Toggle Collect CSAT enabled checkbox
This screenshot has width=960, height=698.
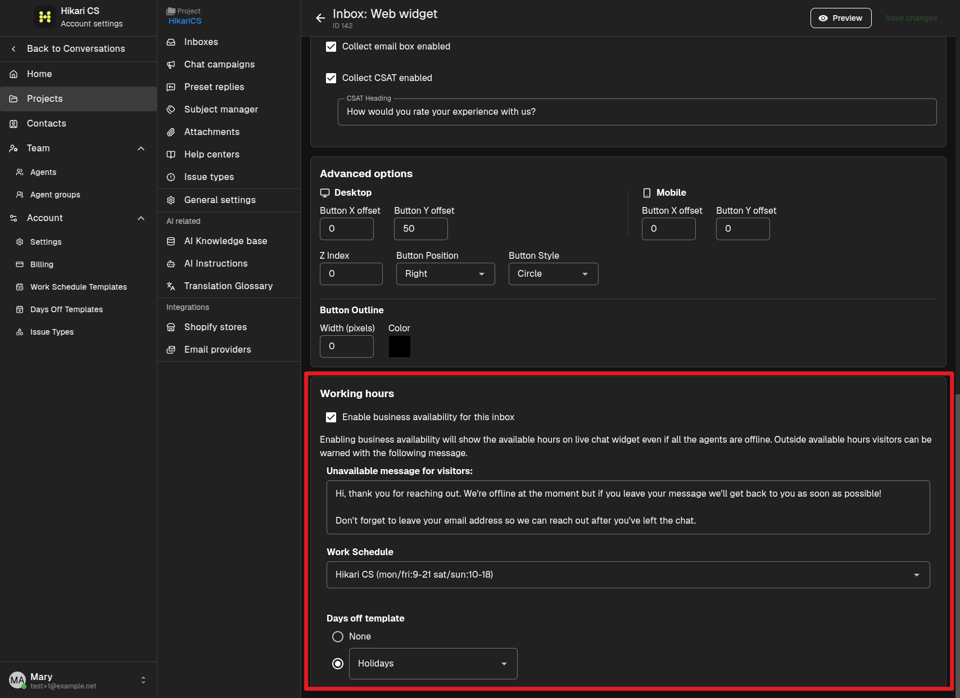click(331, 78)
